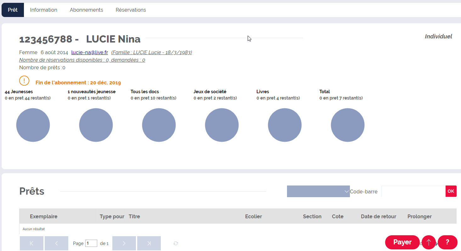This screenshot has height=251, width=461.
Task: Switch to the Prêt tab
Action: pos(13,10)
